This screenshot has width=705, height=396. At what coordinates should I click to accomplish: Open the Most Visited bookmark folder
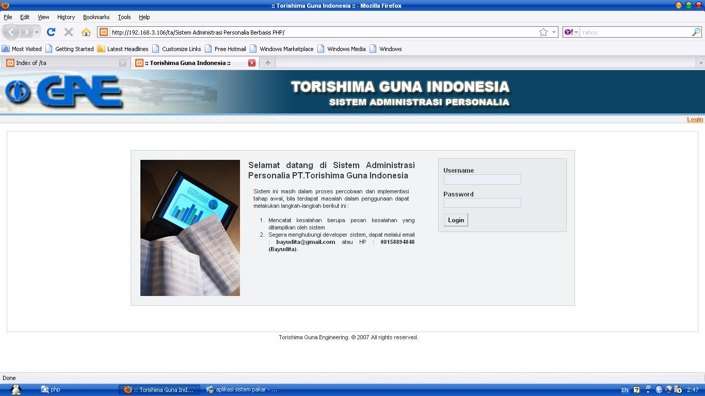tap(22, 49)
